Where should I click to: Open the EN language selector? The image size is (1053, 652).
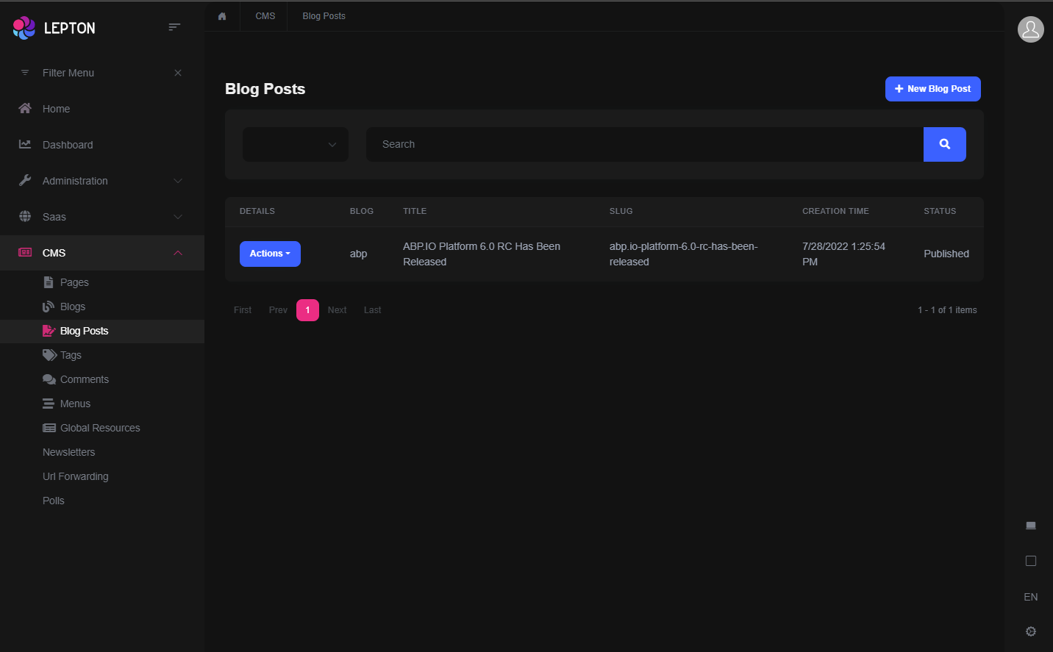(x=1030, y=597)
